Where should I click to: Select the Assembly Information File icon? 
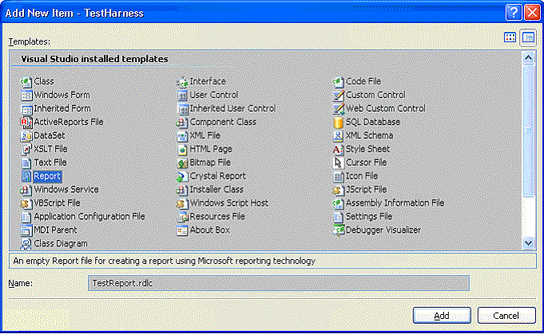(338, 203)
